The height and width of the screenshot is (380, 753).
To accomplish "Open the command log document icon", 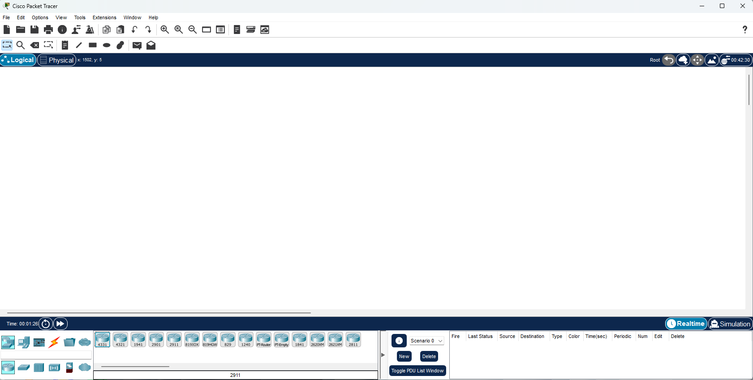I will coord(237,30).
